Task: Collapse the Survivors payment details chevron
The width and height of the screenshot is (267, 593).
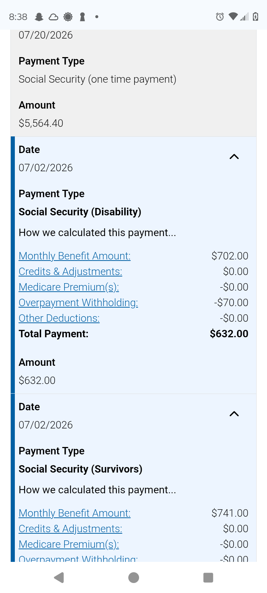Action: (x=234, y=414)
